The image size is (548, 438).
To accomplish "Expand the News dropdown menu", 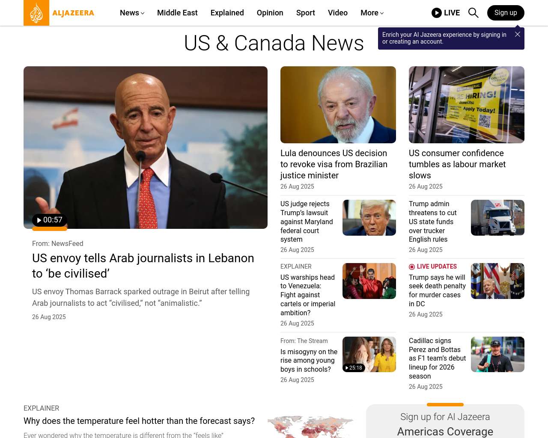I will (132, 13).
